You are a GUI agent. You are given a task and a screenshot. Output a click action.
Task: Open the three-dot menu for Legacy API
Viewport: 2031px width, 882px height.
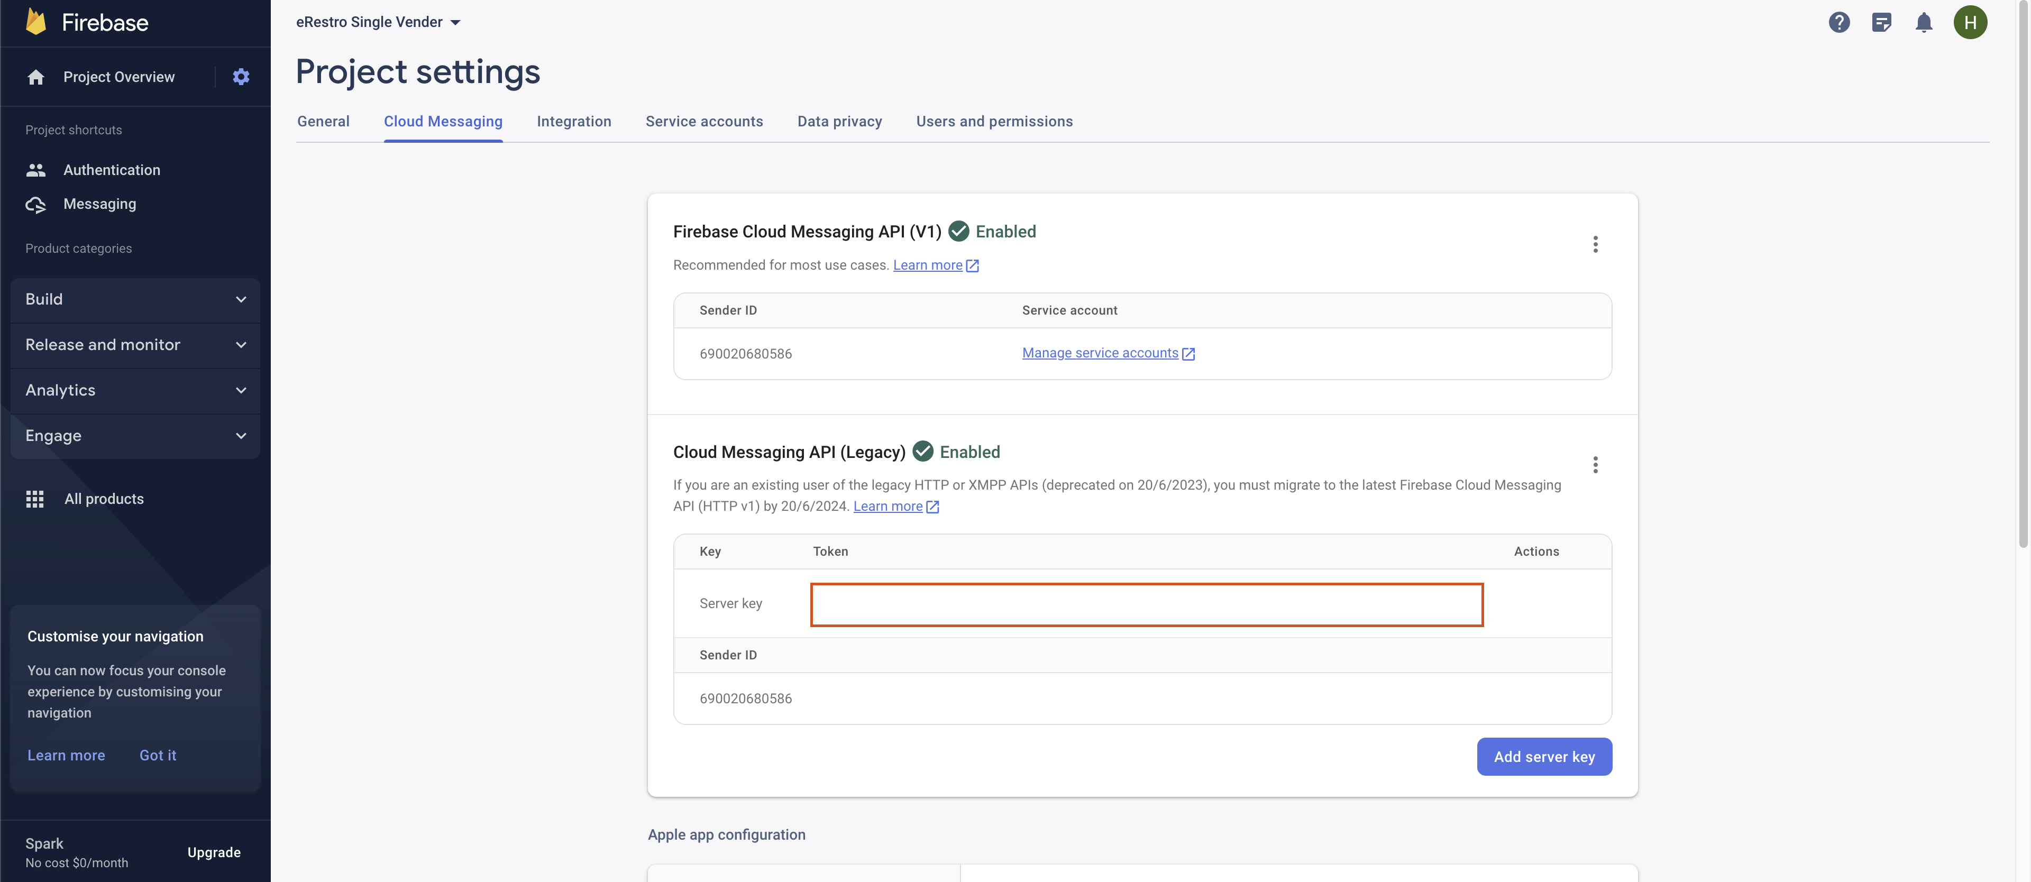pos(1595,465)
